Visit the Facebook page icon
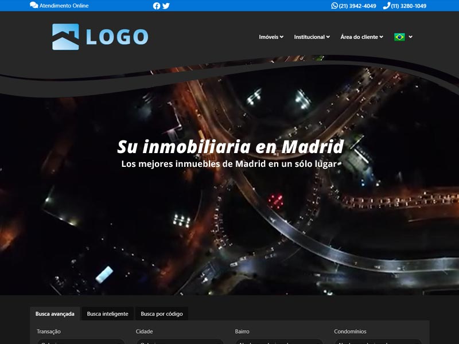 [157, 6]
